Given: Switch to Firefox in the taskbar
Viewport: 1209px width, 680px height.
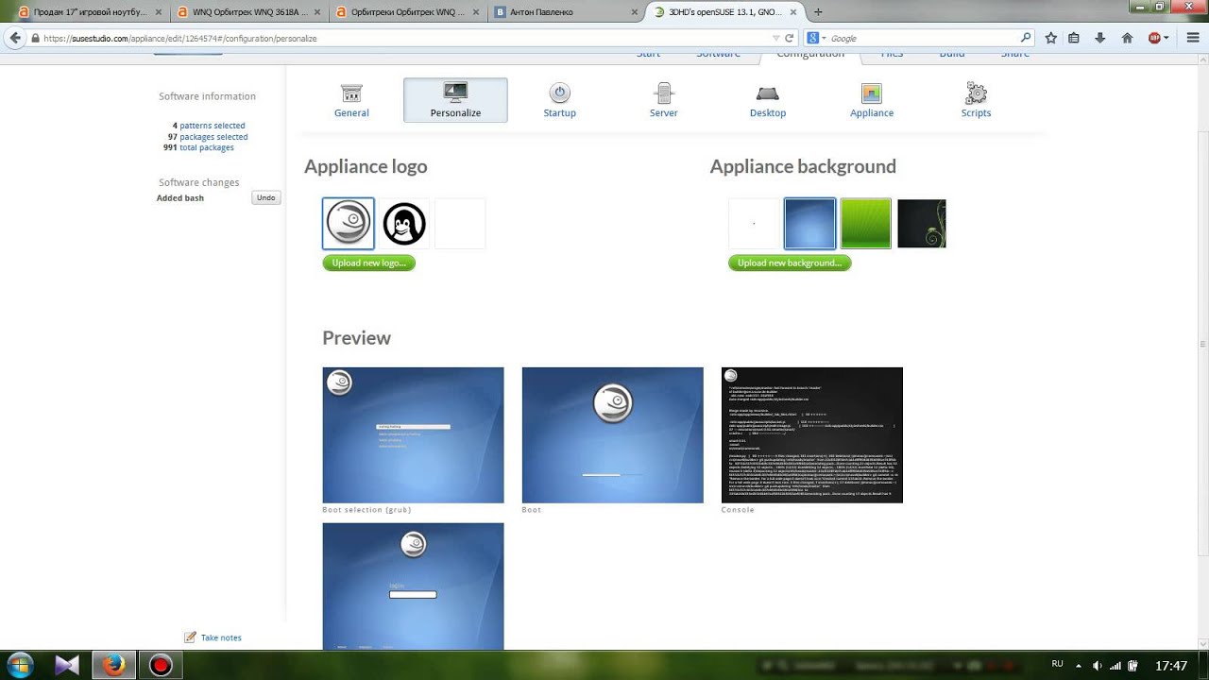Looking at the screenshot, I should point(113,665).
